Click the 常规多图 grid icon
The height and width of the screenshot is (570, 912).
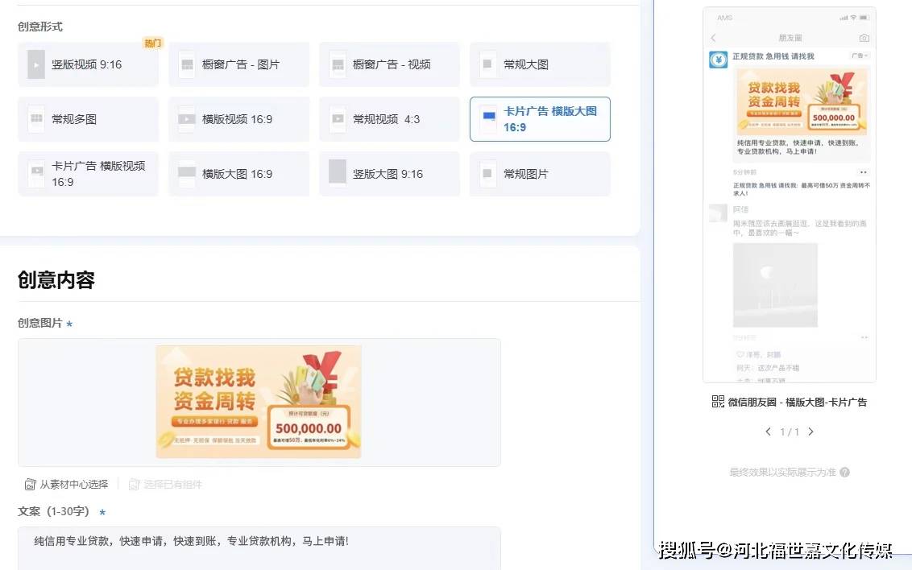click(x=36, y=119)
